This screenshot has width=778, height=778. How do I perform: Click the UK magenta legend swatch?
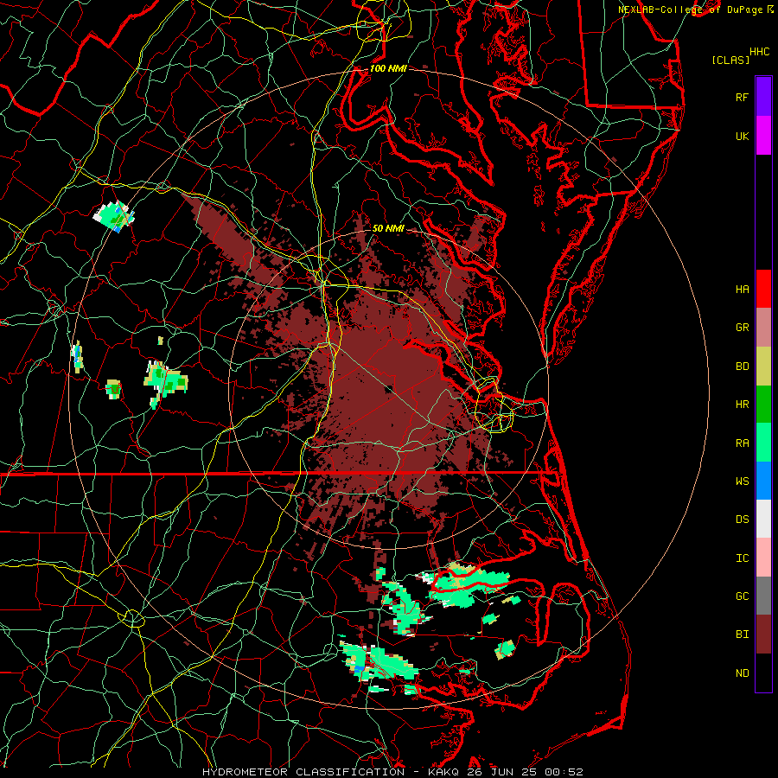[763, 136]
